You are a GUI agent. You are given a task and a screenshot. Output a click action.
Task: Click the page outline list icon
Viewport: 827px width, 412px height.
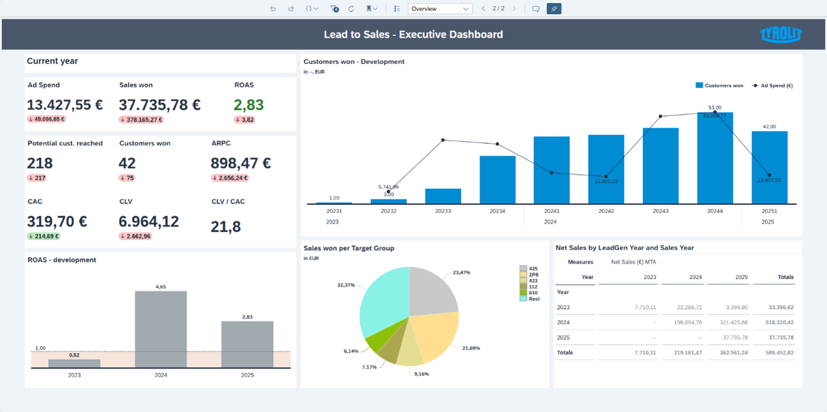click(x=396, y=8)
